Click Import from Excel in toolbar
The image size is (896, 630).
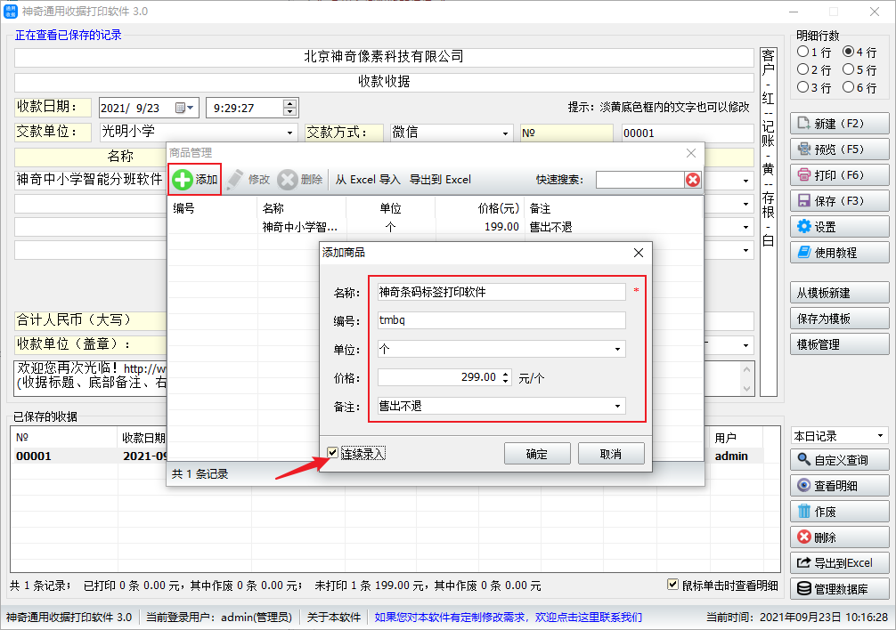[x=367, y=180]
